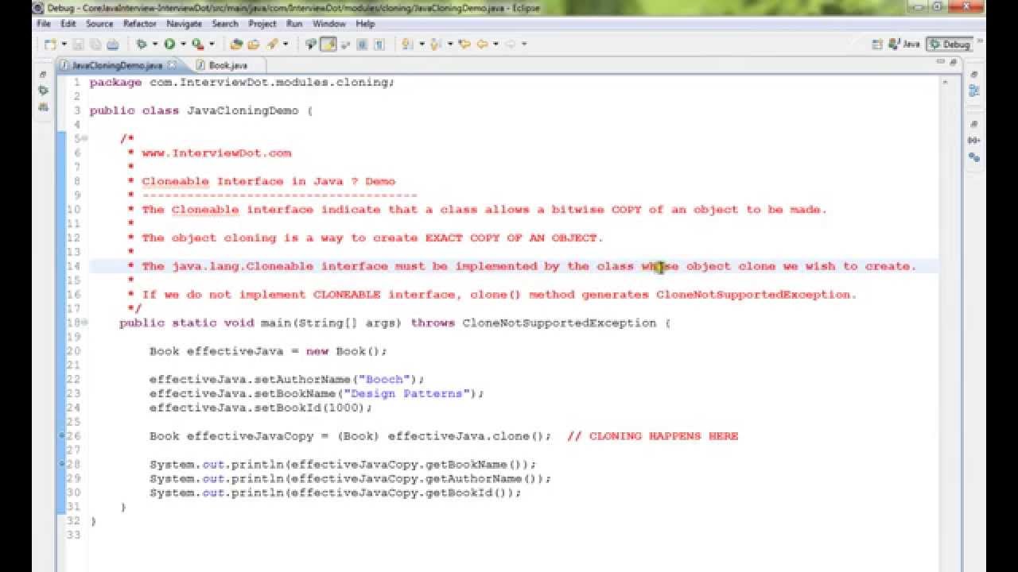Open the Run launch dropdown arrow
Image resolution: width=1018 pixels, height=572 pixels.
(x=183, y=44)
